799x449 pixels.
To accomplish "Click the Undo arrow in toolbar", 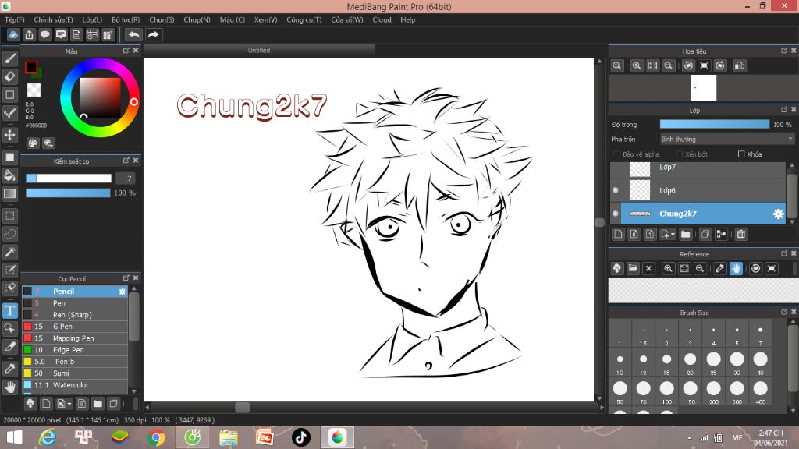I will [x=134, y=34].
